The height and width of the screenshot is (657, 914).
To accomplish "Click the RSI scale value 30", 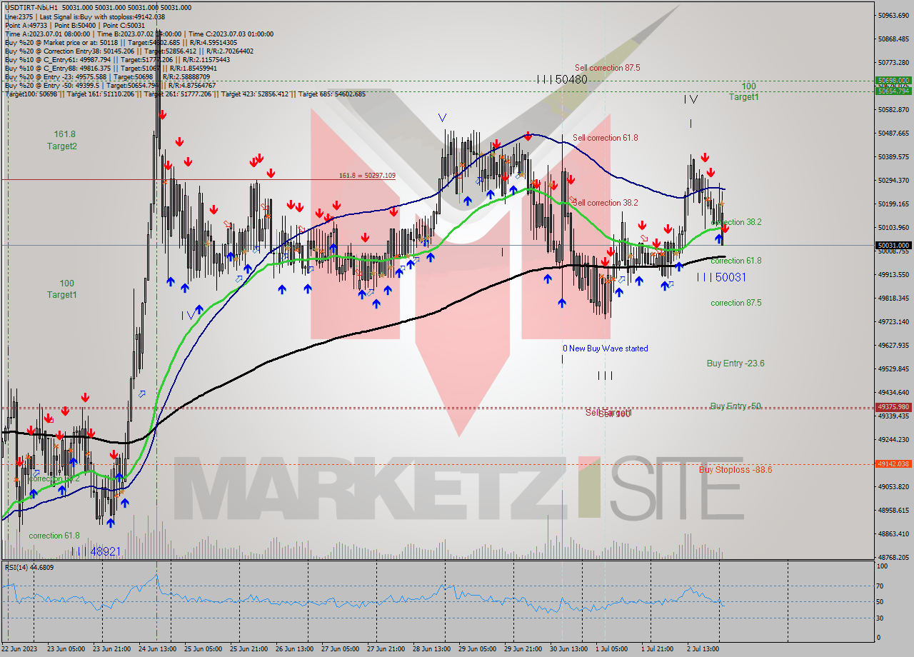I will tap(881, 618).
